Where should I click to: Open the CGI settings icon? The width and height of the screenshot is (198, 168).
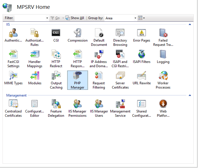56,35
